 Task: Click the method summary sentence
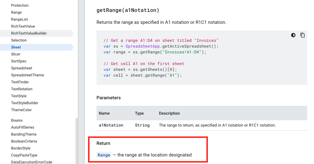[x=161, y=22]
